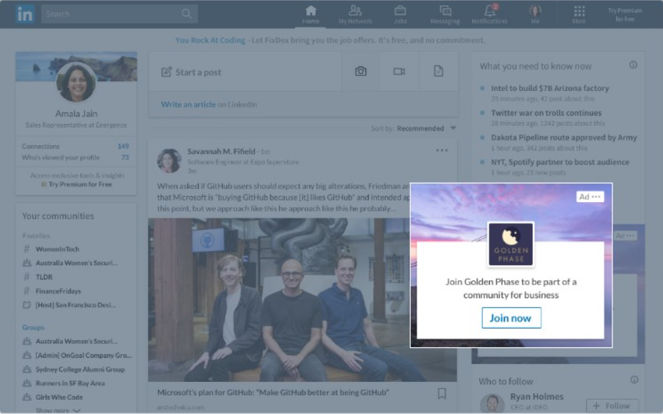Click the Girls Who Code group icon

(x=26, y=397)
